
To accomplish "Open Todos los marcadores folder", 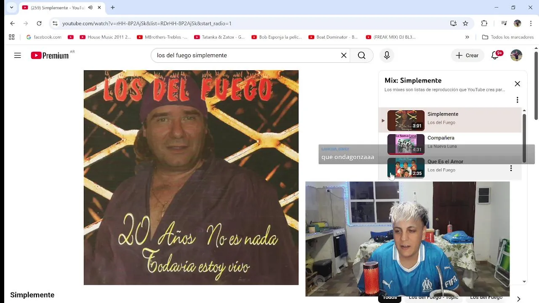I will point(508,37).
